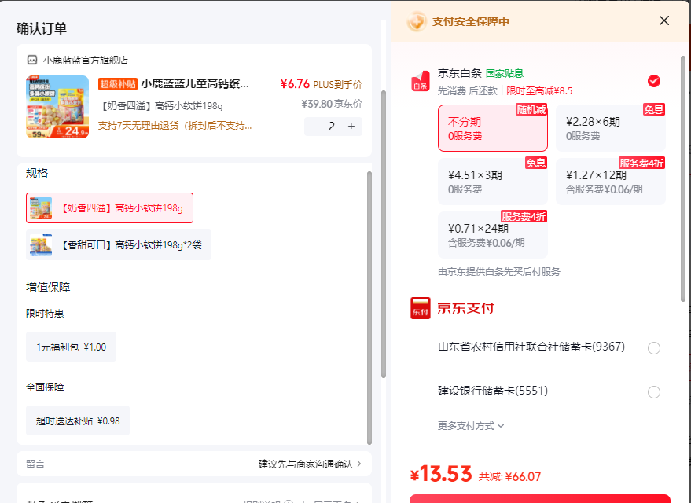Click 免息 badge on 6期 option
Screen dimensions: 691x503
coord(654,110)
